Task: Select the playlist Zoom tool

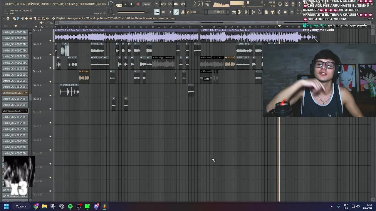Action: [43, 18]
